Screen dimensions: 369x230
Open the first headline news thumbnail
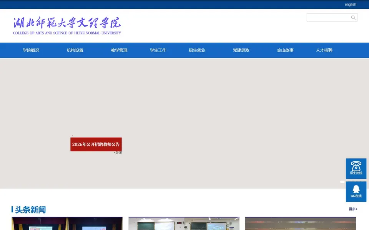(67, 223)
